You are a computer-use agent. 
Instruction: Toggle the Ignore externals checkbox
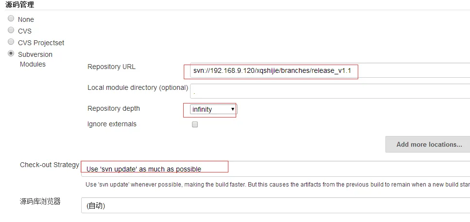[195, 124]
